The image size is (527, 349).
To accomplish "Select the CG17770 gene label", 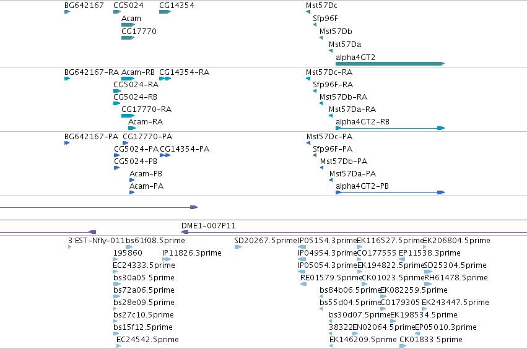I will 139,31.
